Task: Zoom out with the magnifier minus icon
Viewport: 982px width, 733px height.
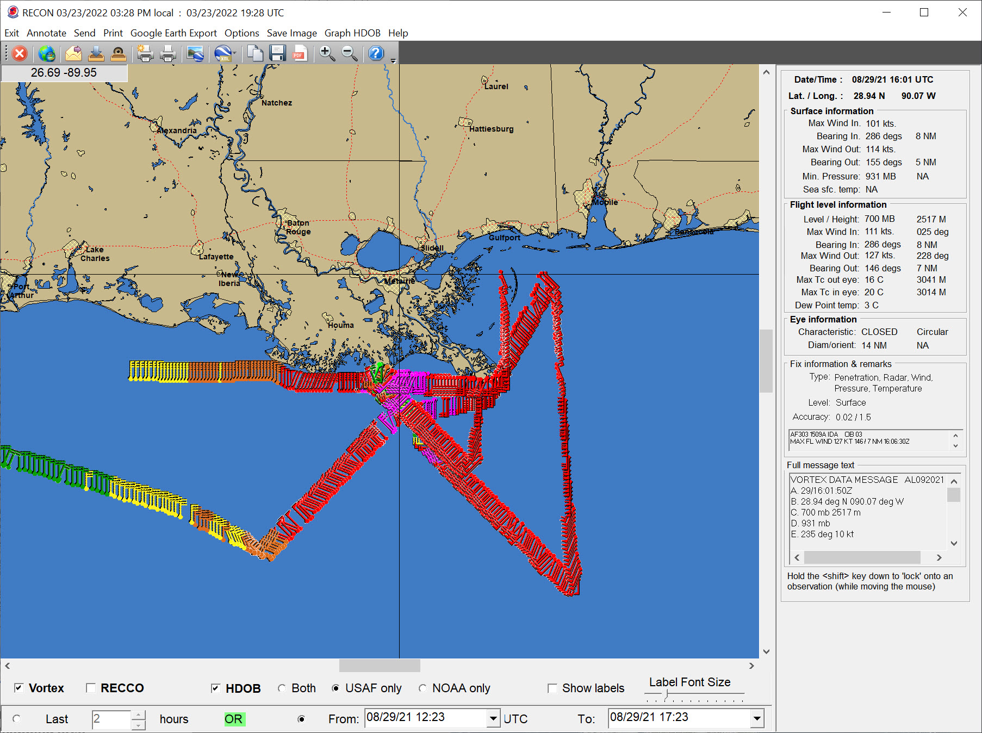Action: tap(349, 53)
